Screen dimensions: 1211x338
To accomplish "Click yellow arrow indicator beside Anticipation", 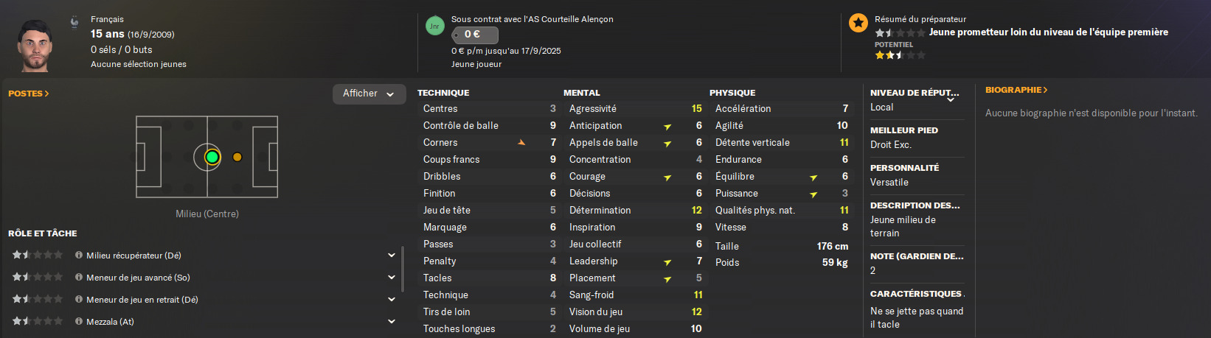I will pos(667,127).
